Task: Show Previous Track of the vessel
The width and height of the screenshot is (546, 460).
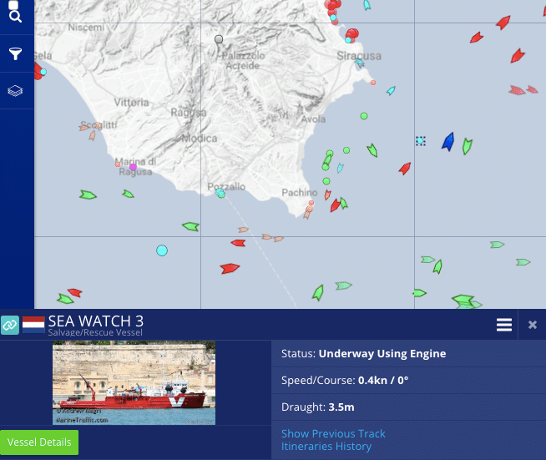Action: [x=333, y=433]
